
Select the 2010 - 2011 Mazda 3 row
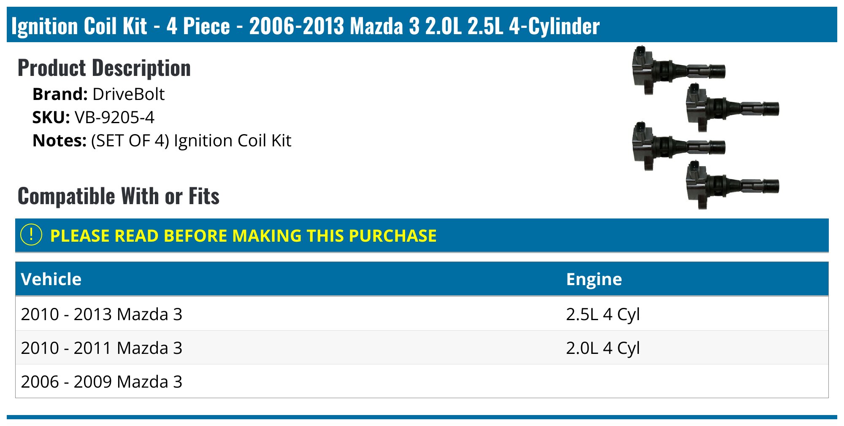102,348
